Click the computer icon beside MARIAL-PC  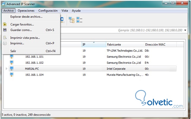12,68
